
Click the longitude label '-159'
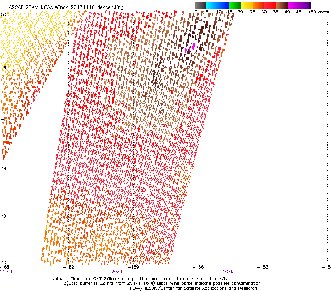click(x=134, y=267)
